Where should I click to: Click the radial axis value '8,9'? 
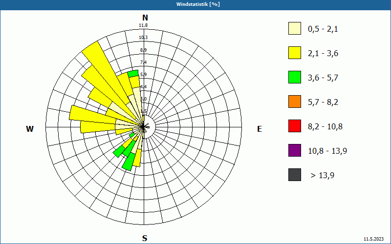[x=143, y=50]
